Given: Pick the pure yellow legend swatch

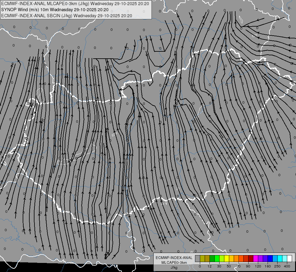Looking at the screenshot, I should tap(227, 258).
